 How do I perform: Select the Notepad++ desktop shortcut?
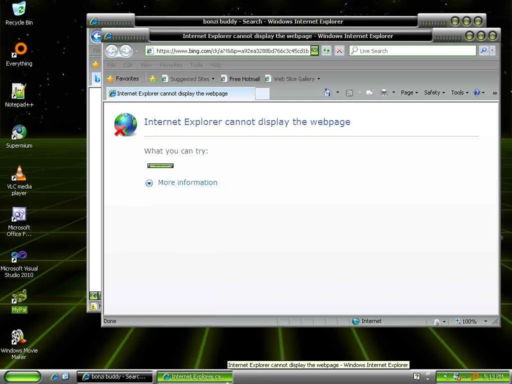click(x=19, y=95)
